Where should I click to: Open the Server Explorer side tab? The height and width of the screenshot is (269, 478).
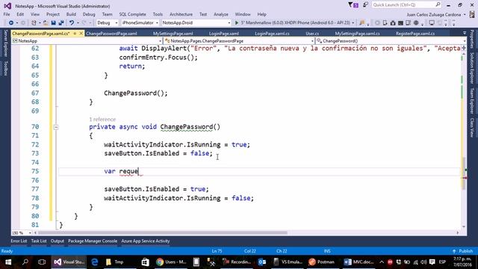click(5, 43)
